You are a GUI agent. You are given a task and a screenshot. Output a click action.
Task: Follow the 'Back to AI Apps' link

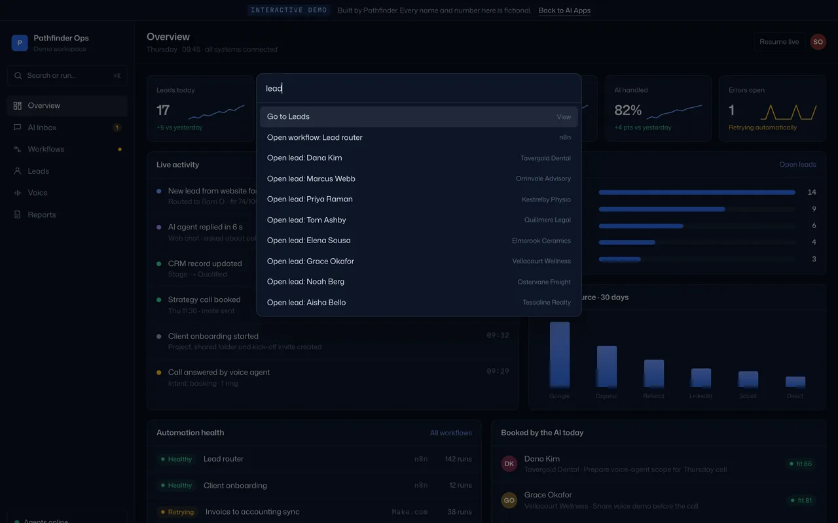(564, 10)
